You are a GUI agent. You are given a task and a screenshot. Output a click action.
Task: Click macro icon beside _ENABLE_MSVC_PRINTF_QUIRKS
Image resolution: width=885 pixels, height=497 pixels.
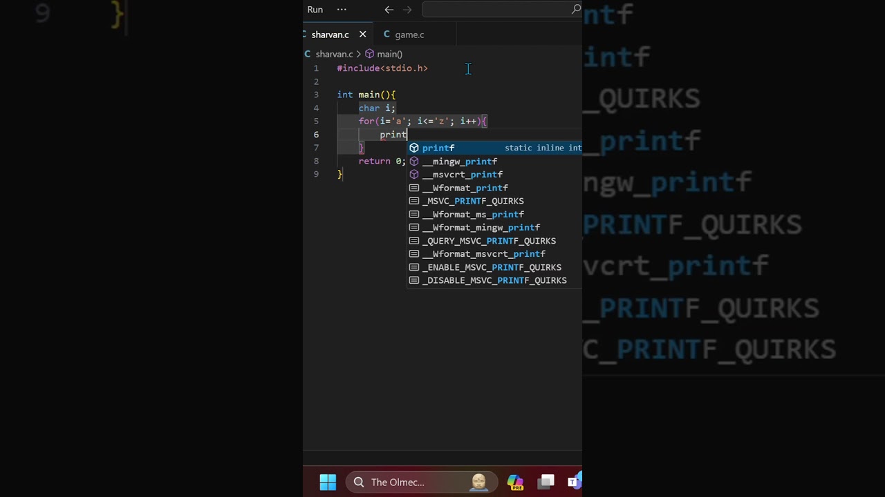[x=414, y=267]
